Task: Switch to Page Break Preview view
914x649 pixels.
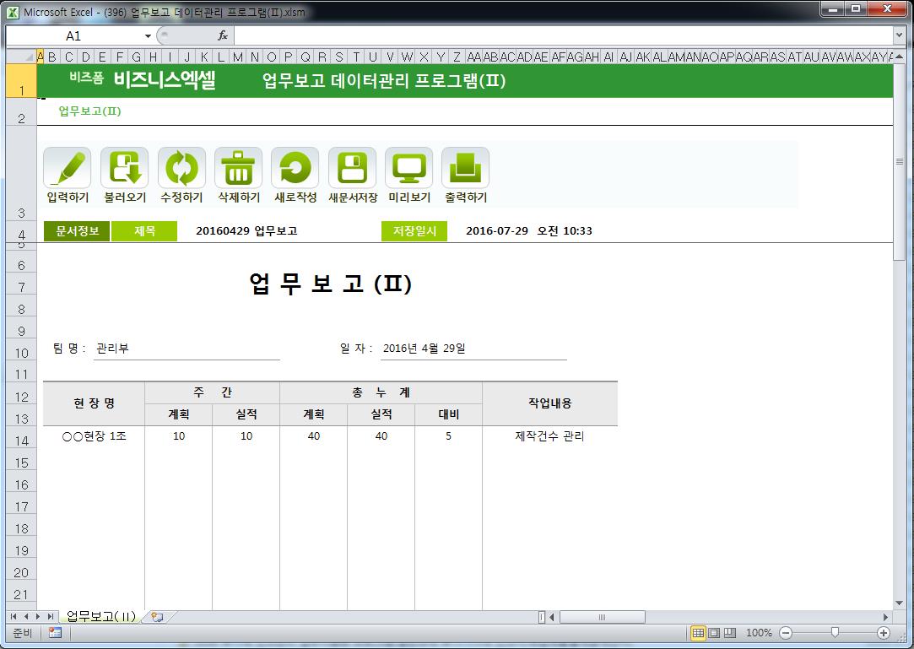Action: click(x=730, y=633)
